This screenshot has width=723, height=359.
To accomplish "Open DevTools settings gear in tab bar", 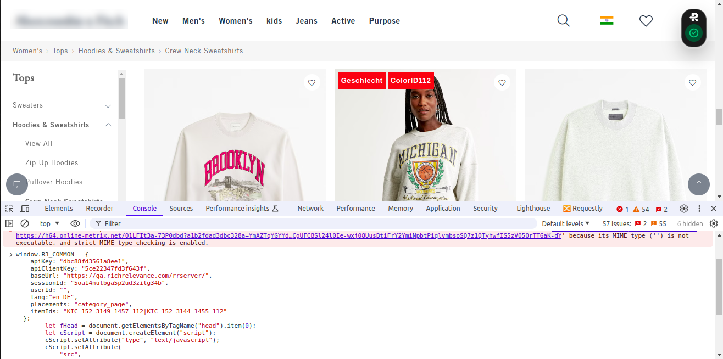I will click(x=684, y=209).
